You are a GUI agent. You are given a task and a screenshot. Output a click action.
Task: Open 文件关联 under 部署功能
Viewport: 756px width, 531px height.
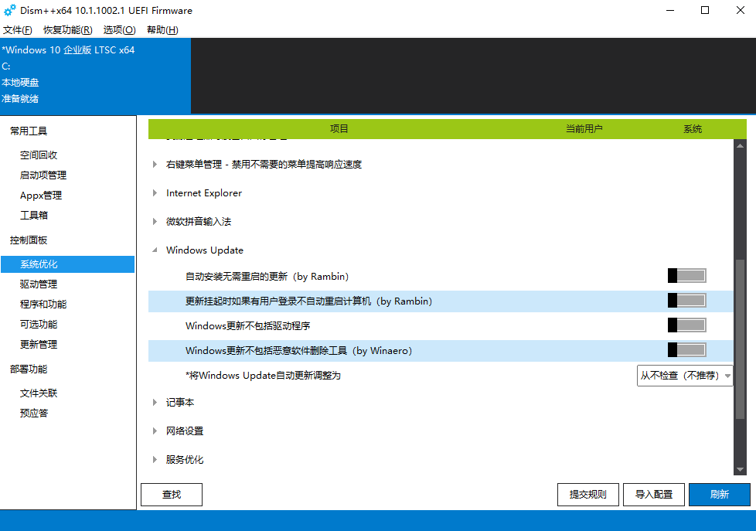(43, 393)
